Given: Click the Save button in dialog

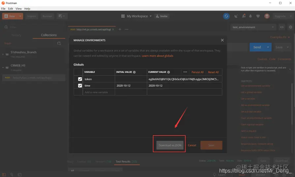Looking at the screenshot, I should click(x=211, y=145).
